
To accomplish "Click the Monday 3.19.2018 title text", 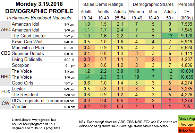I will tap(39, 4).
